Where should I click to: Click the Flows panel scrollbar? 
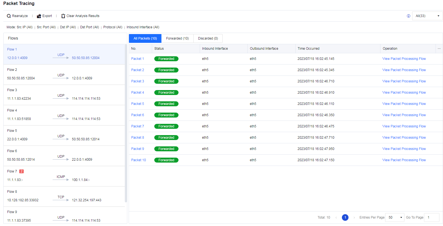click(x=126, y=124)
